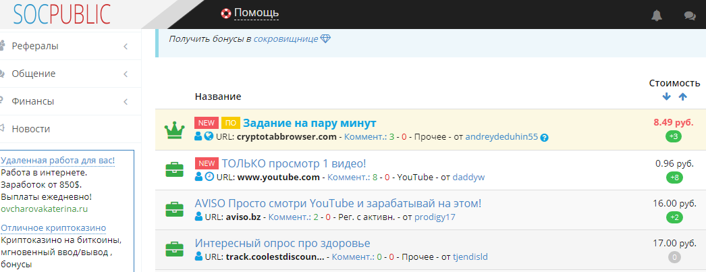Open the сокровищнице treasury link
Image resolution: width=706 pixels, height=272 pixels.
tap(286, 39)
